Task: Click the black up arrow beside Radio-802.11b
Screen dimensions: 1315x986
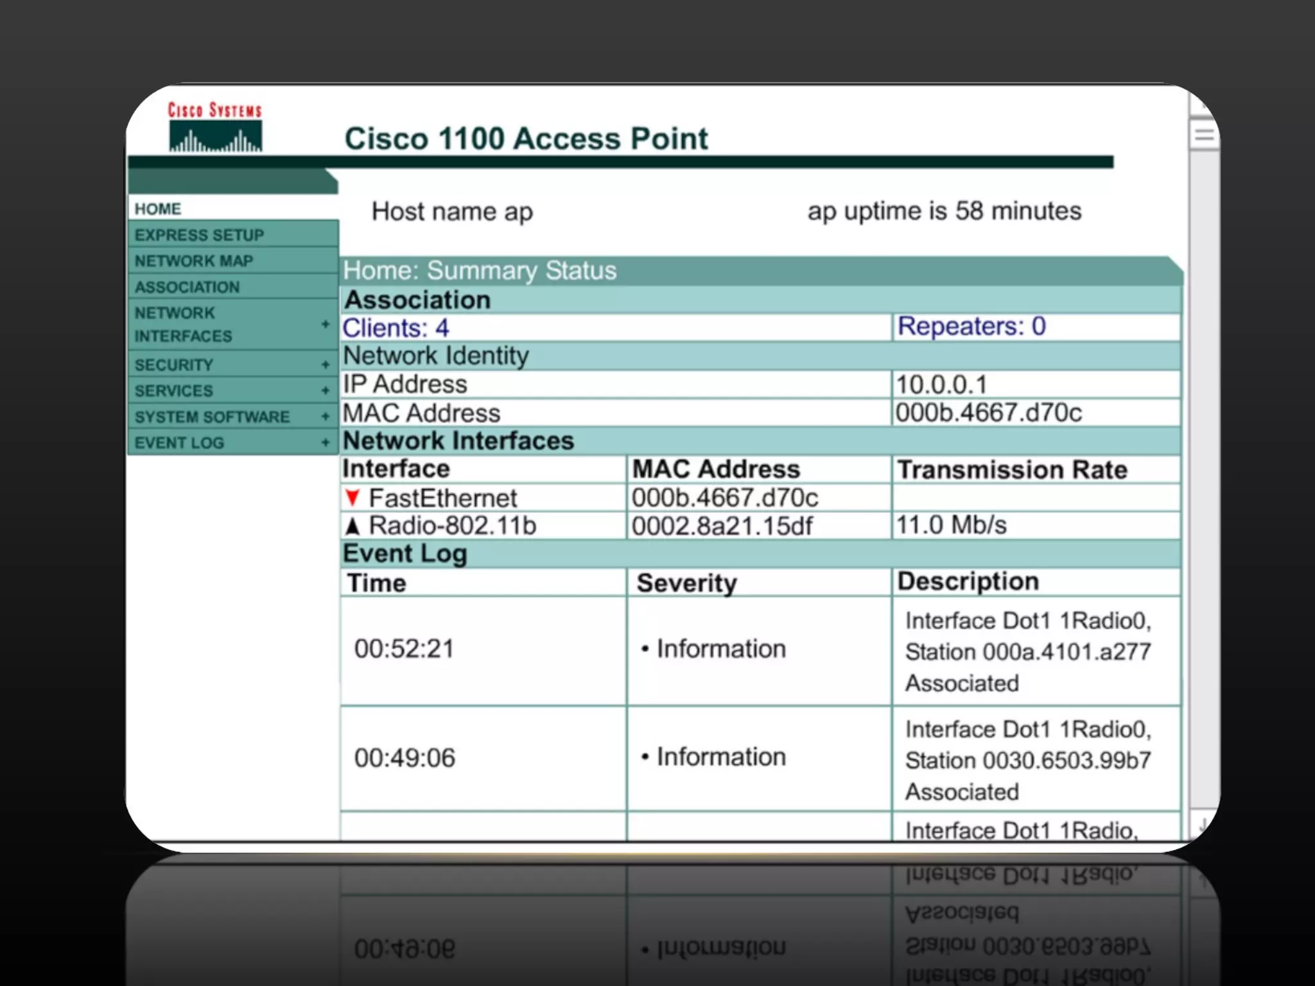Action: pos(352,526)
